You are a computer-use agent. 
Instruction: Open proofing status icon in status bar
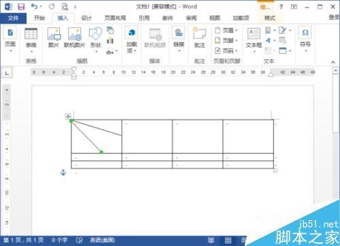click(x=80, y=240)
